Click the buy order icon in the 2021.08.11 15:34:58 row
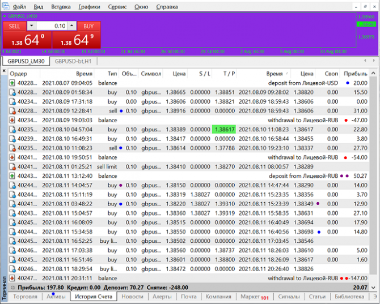The height and width of the screenshot is (304, 380). tap(12, 232)
